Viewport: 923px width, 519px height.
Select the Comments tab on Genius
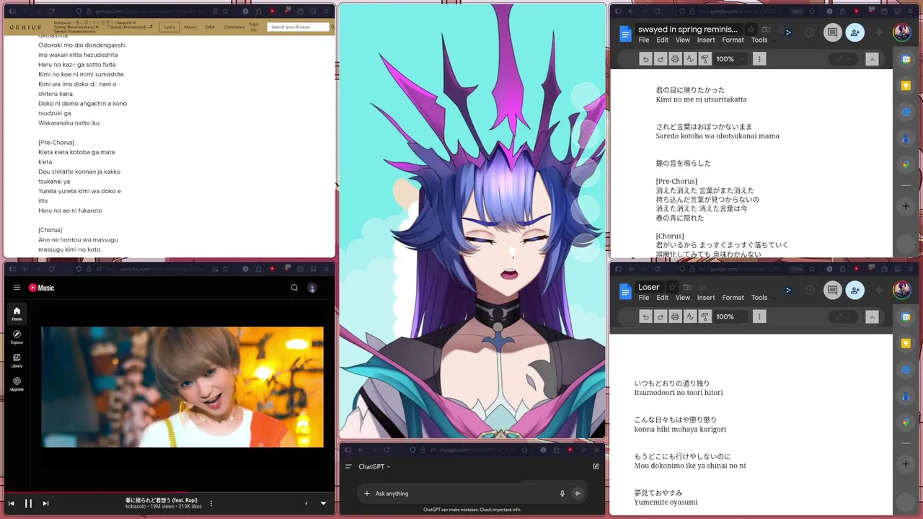click(x=234, y=27)
